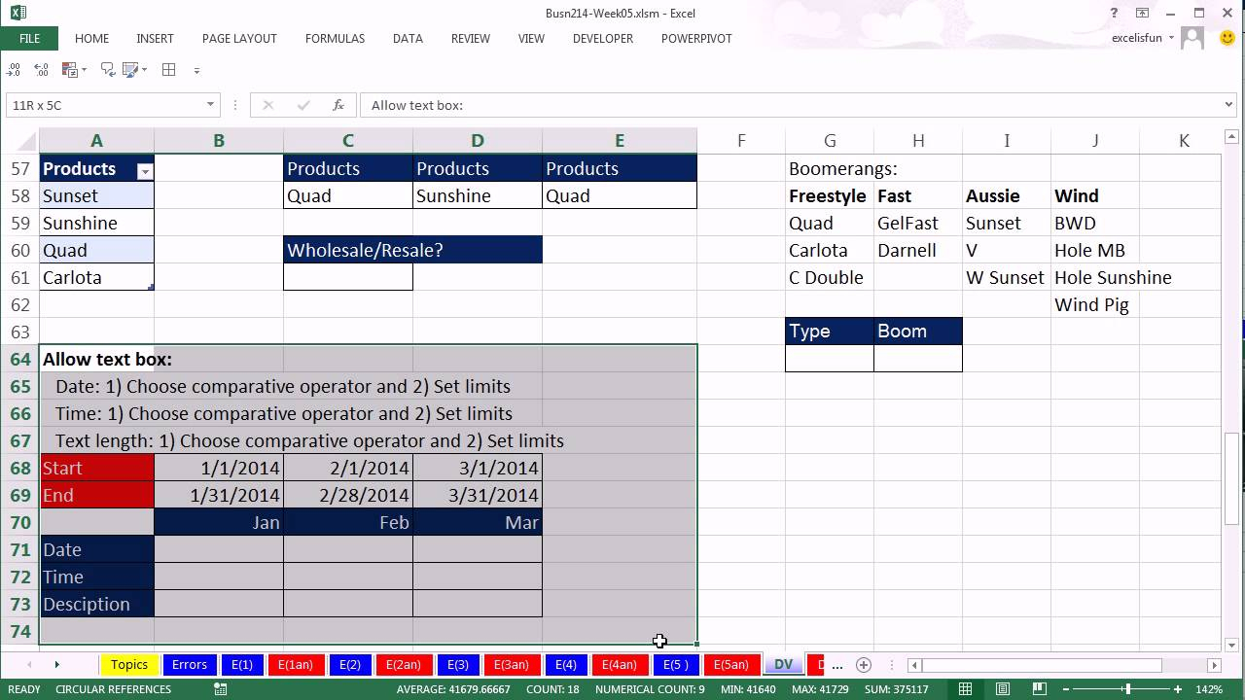Open the Name Box dropdown
The width and height of the screenshot is (1245, 700).
[209, 104]
